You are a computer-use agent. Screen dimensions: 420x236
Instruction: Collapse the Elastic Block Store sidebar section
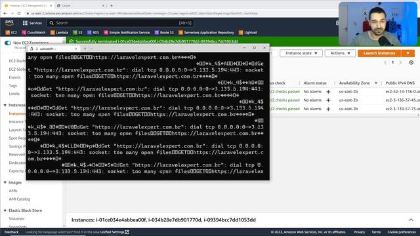pos(5,210)
